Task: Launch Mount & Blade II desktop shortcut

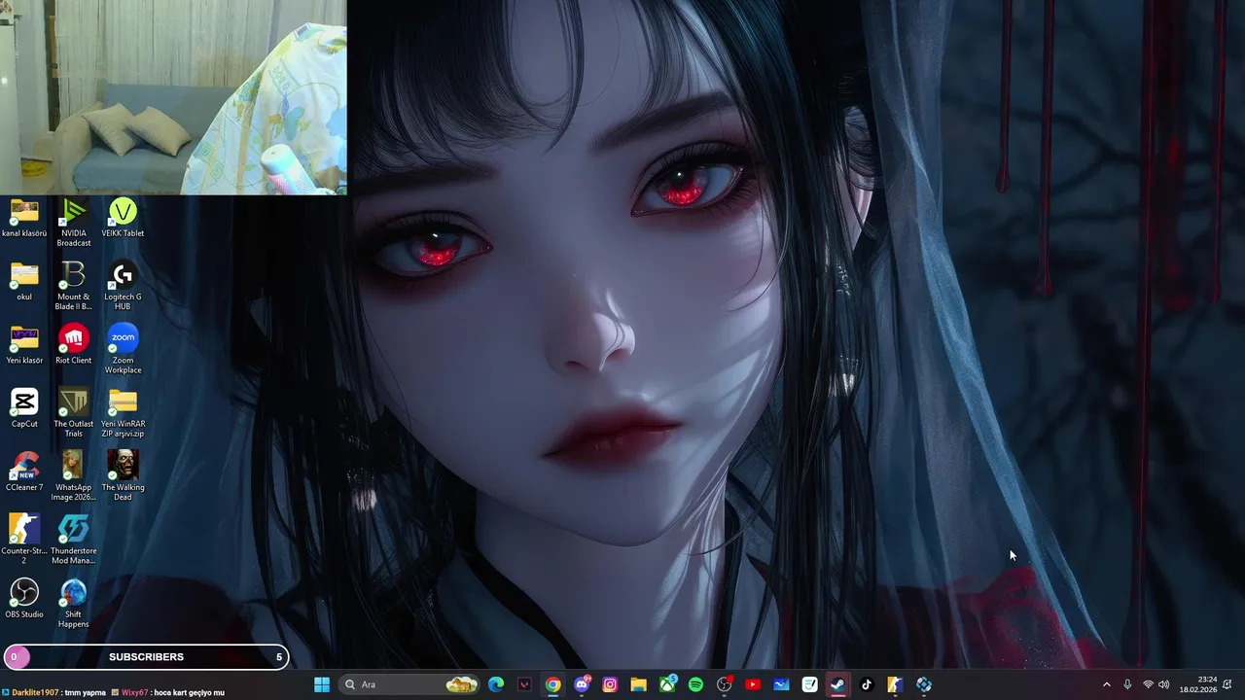Action: pyautogui.click(x=74, y=286)
